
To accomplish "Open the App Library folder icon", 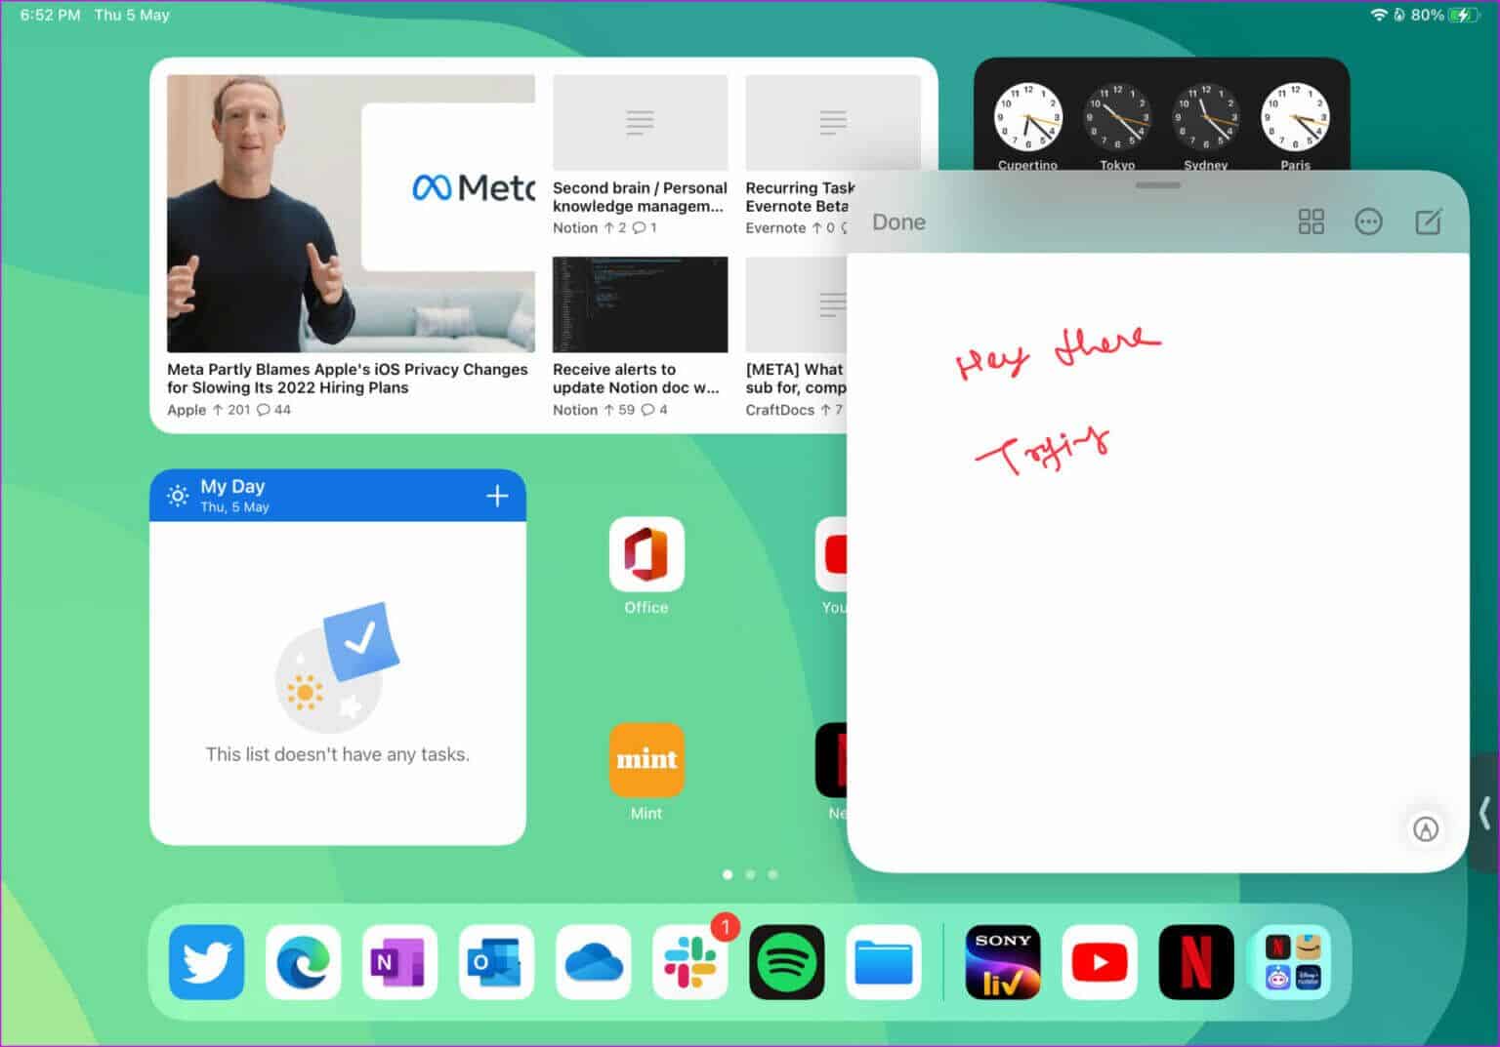I will (x=1293, y=962).
